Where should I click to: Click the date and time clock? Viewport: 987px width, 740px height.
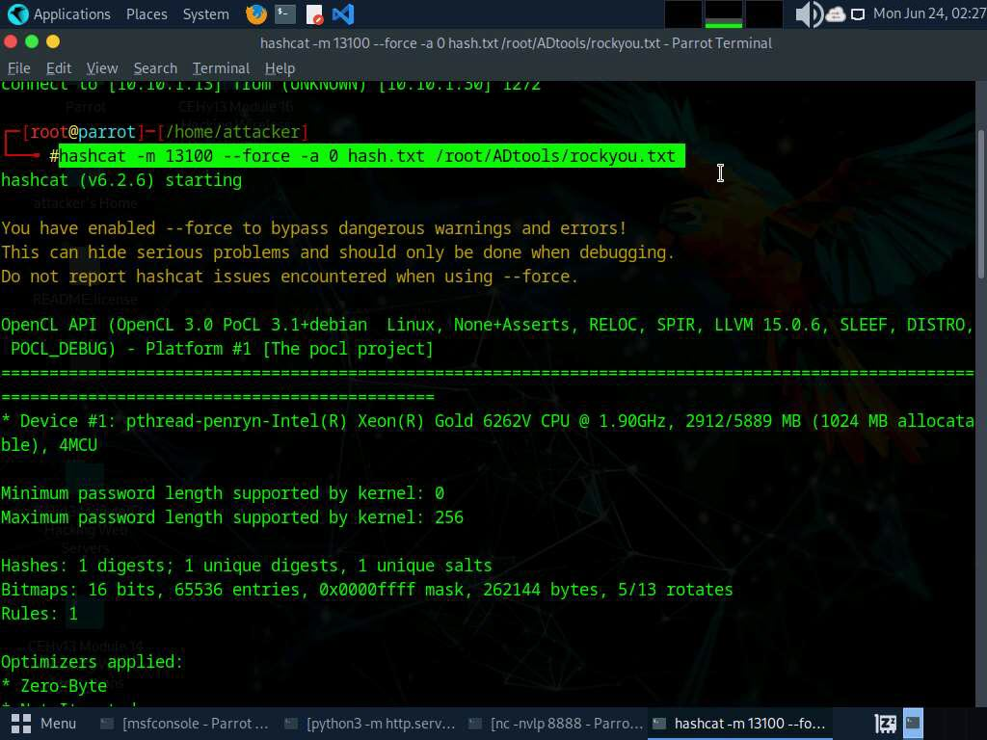coord(928,14)
